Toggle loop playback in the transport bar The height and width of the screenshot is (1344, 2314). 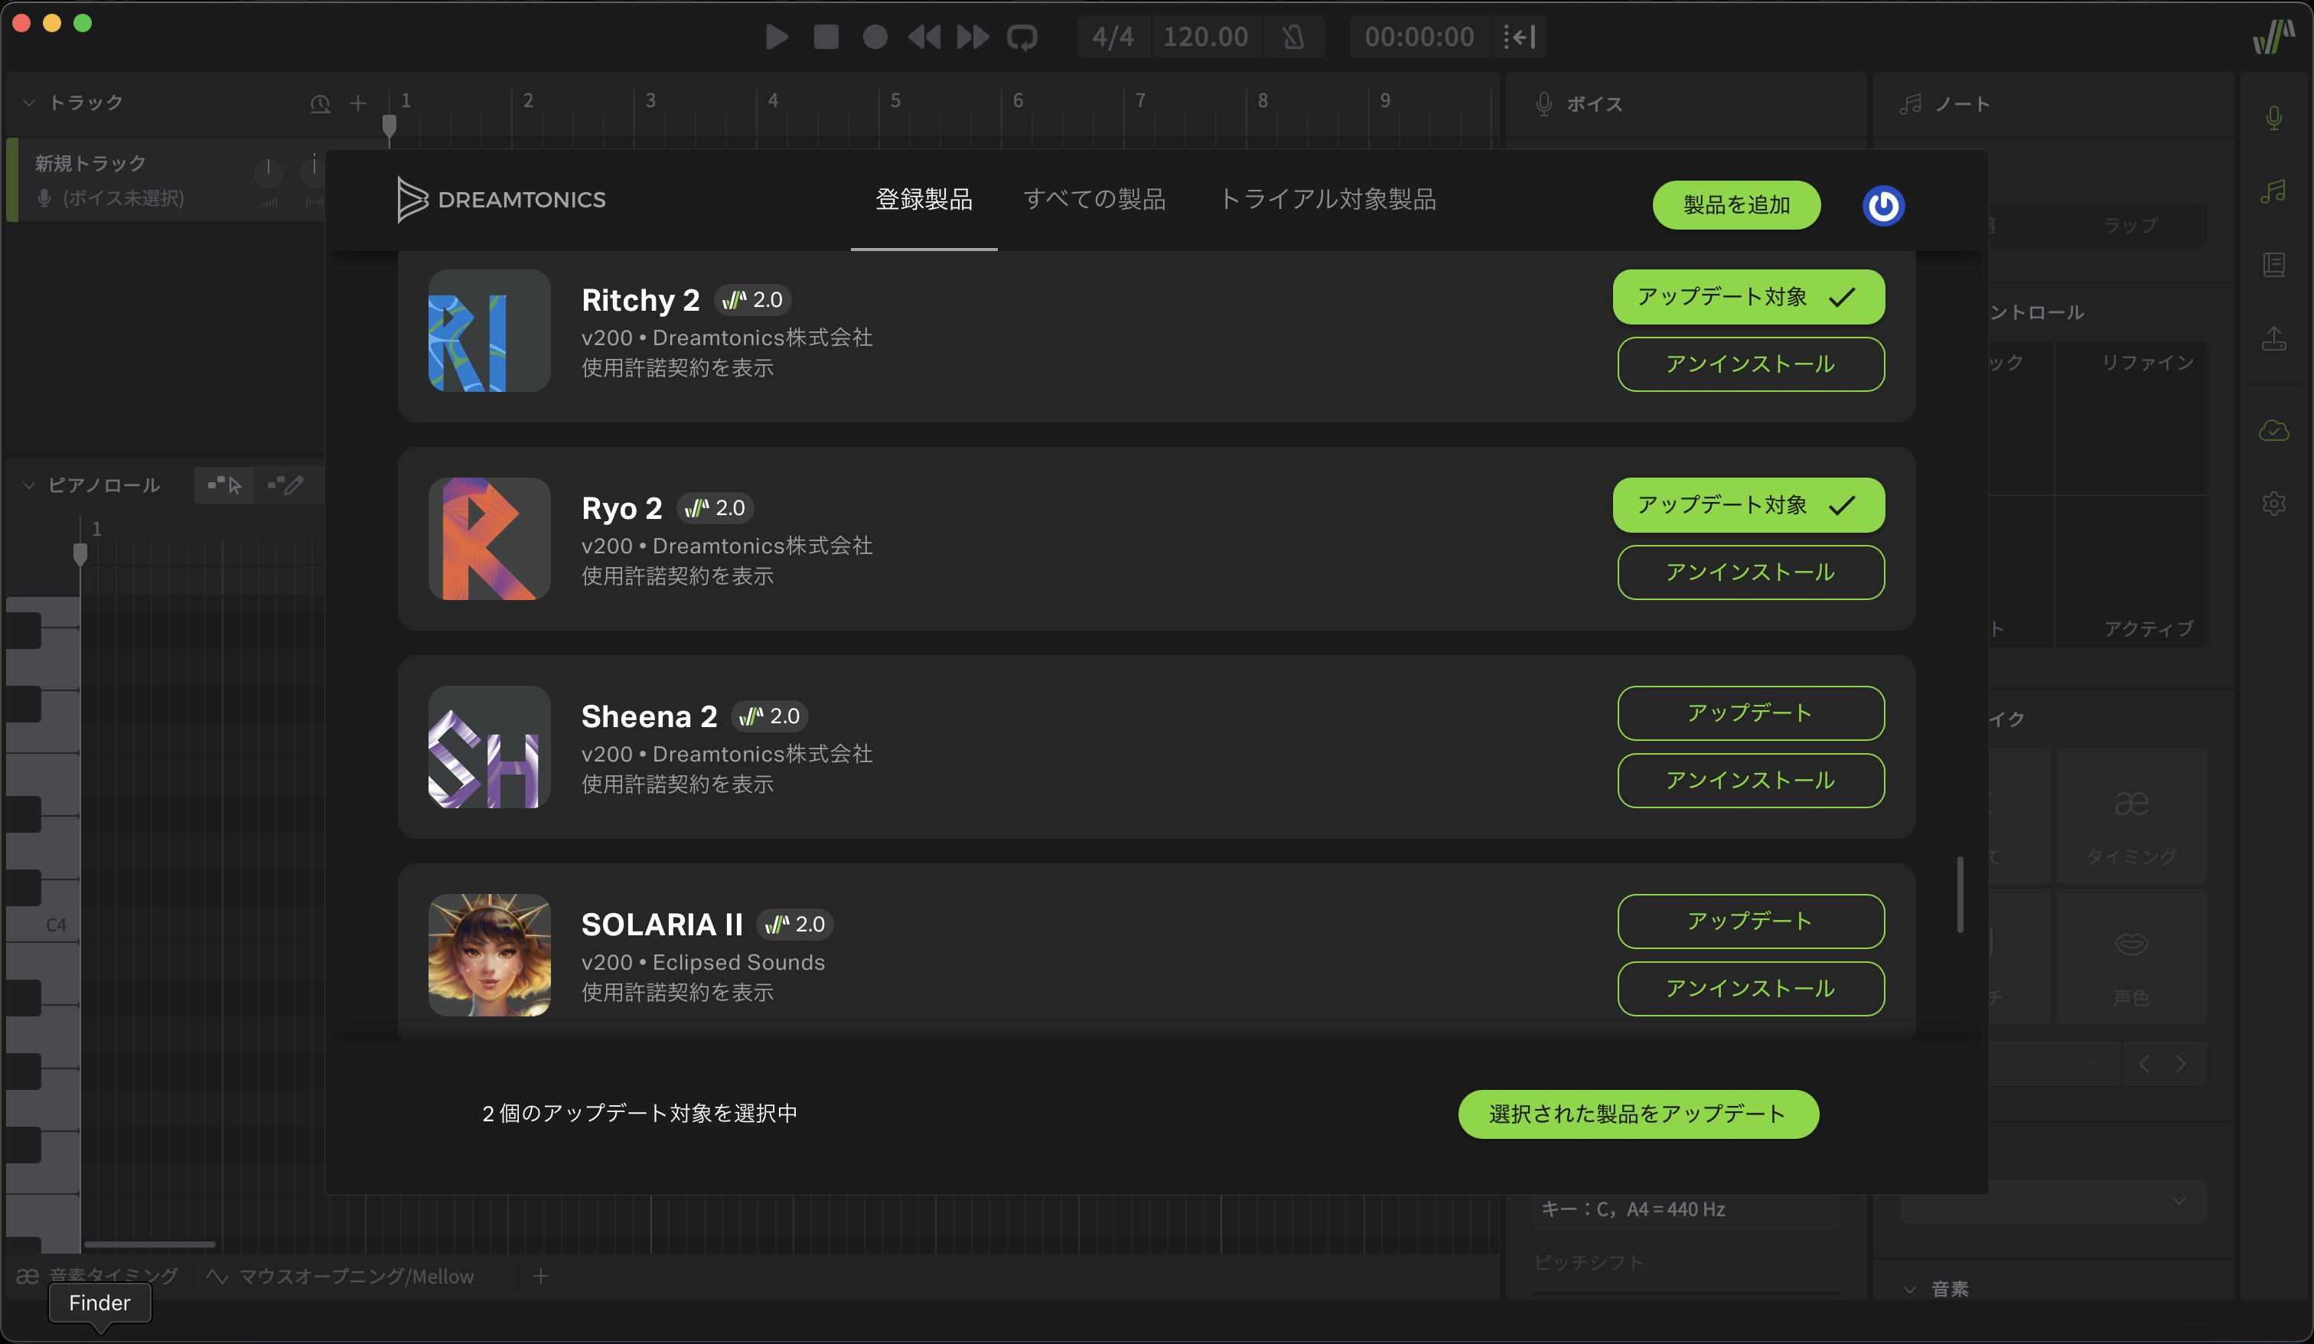click(x=1022, y=37)
